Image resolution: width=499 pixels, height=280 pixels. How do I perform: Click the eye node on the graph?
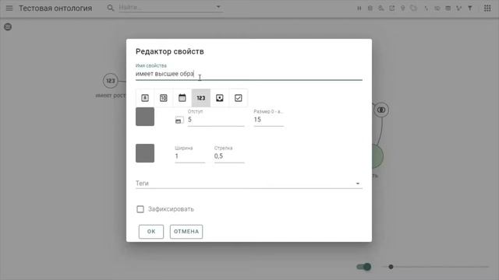pyautogui.click(x=381, y=110)
